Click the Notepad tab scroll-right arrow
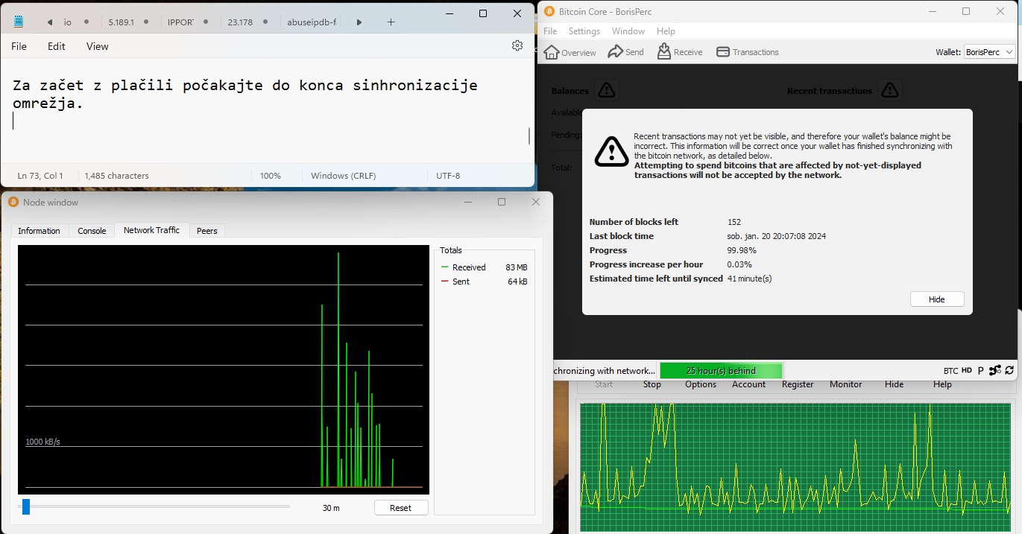Screen dimensions: 1022x534 (359, 22)
